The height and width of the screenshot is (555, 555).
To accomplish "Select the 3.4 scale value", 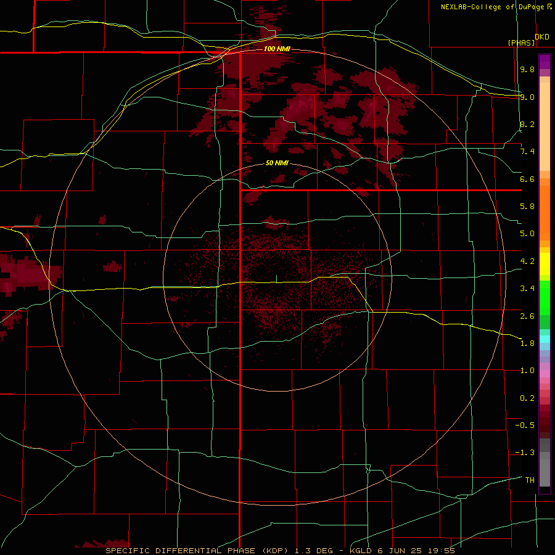I will coord(527,289).
